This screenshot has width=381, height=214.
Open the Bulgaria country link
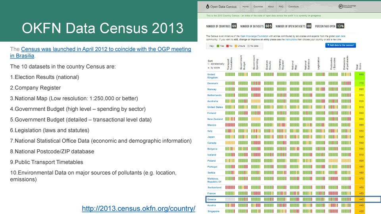pos(212,149)
